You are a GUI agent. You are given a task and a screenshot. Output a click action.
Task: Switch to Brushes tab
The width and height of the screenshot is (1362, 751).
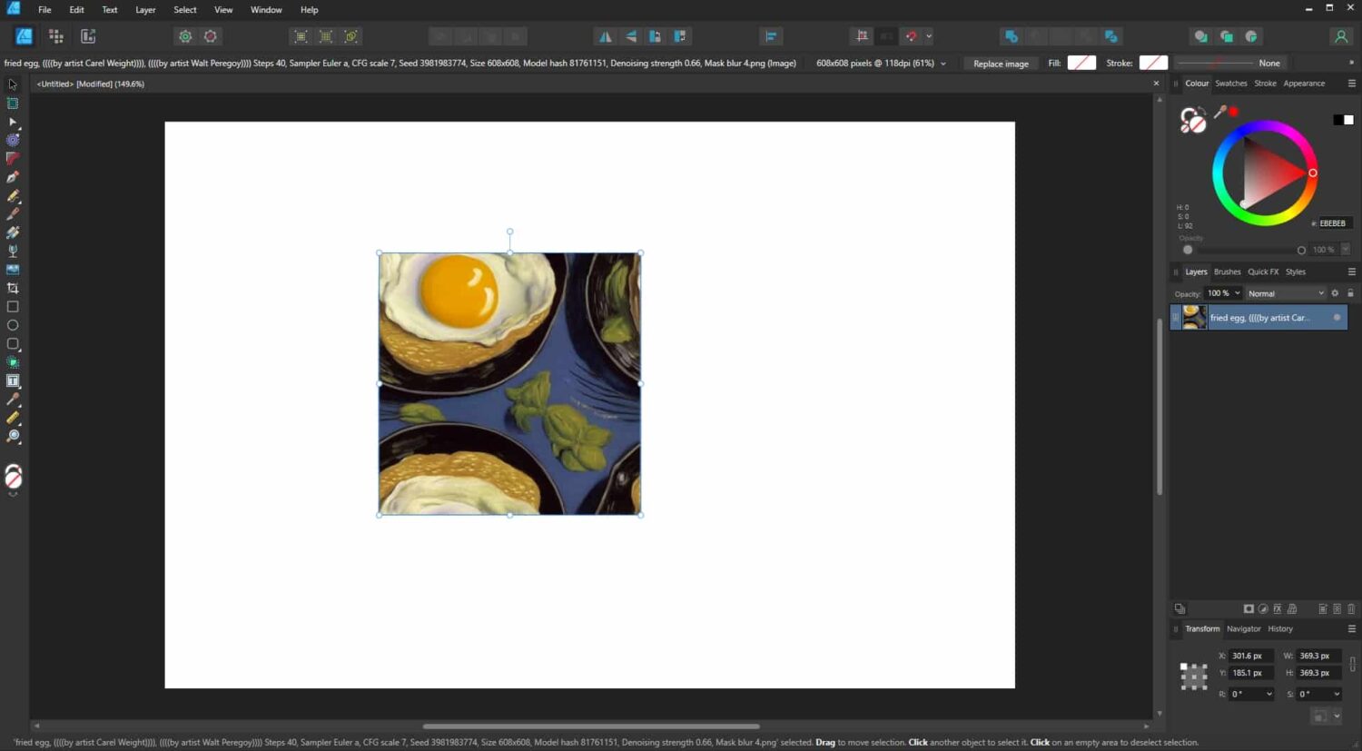click(1227, 272)
